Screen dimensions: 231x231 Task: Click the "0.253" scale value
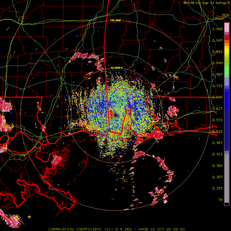(217, 188)
